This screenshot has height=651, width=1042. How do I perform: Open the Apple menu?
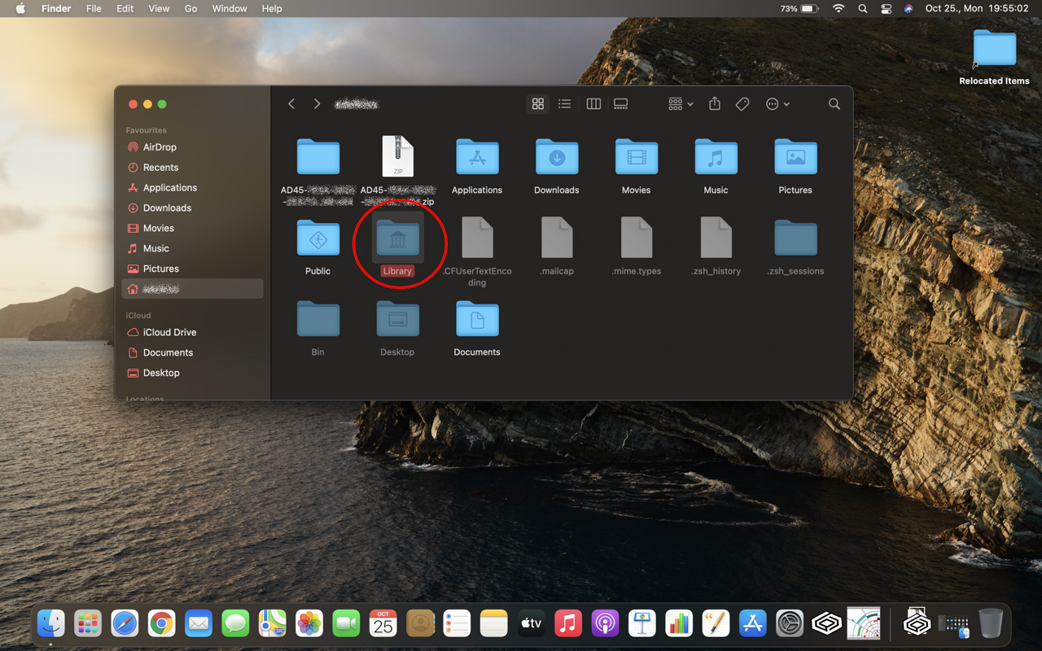(20, 8)
